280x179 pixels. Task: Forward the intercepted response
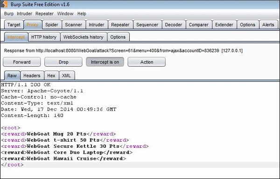22,62
